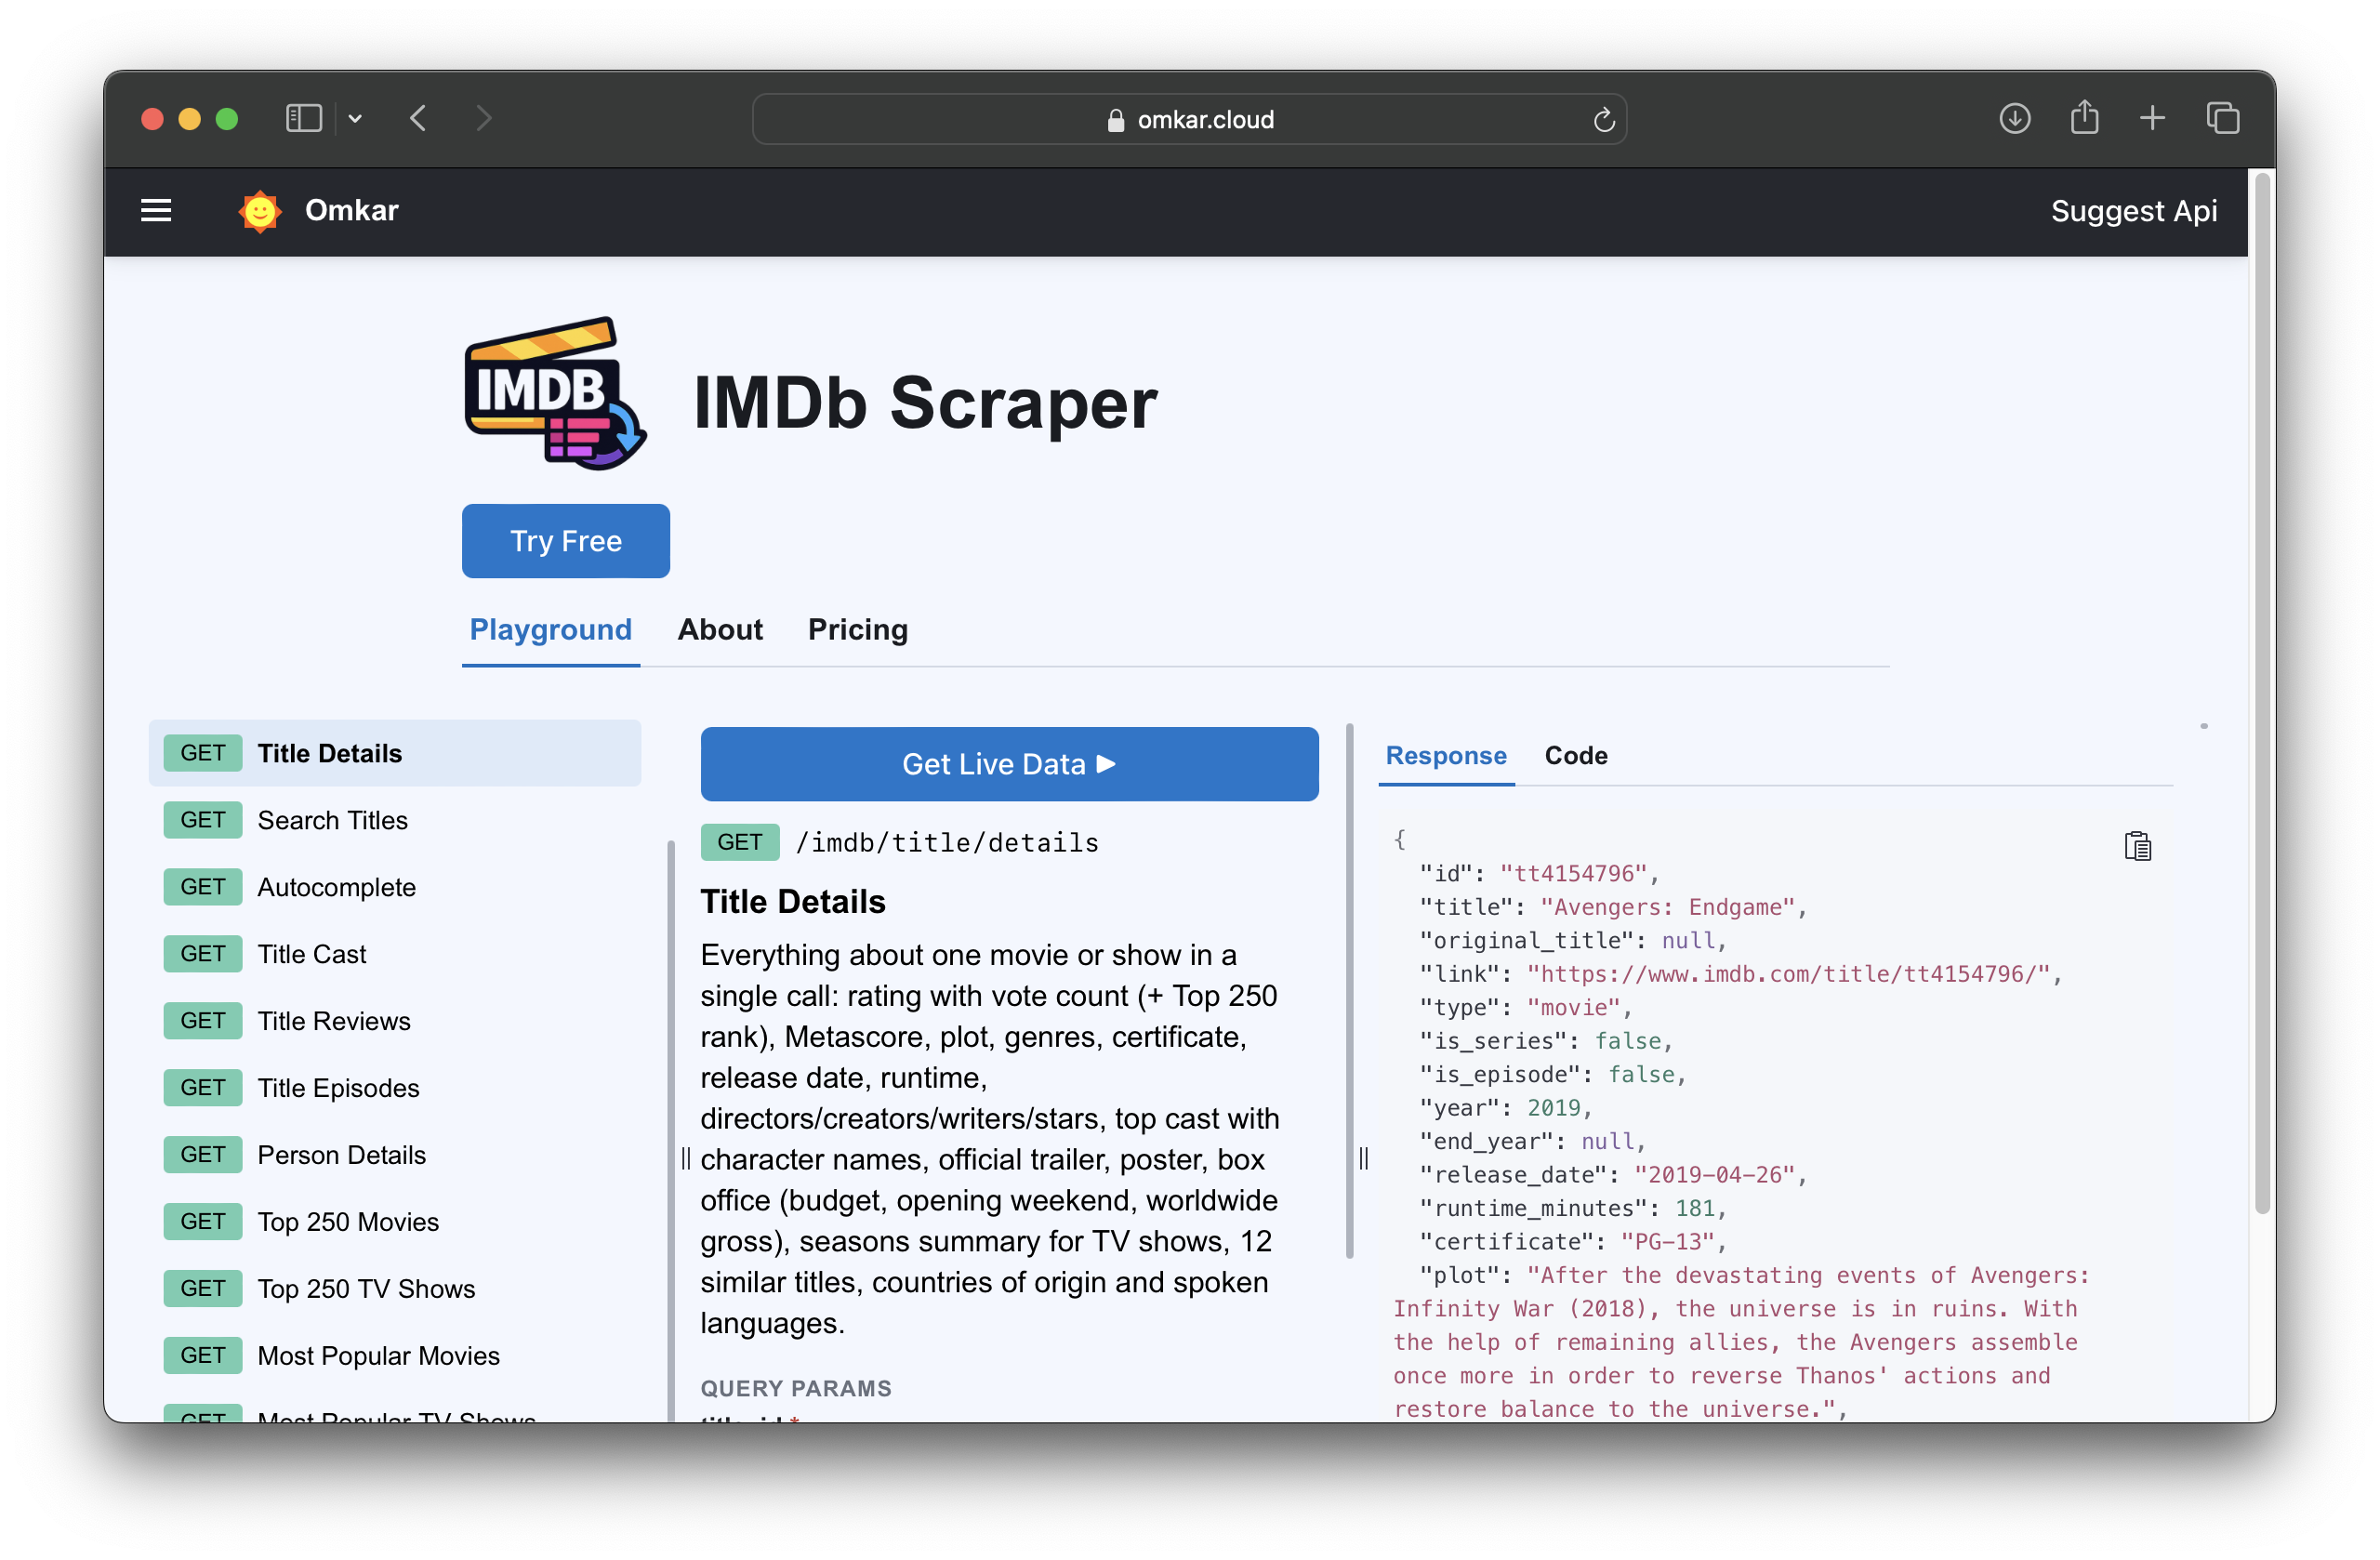Select the Person Details endpoint
The height and width of the screenshot is (1560, 2380).
(395, 1155)
